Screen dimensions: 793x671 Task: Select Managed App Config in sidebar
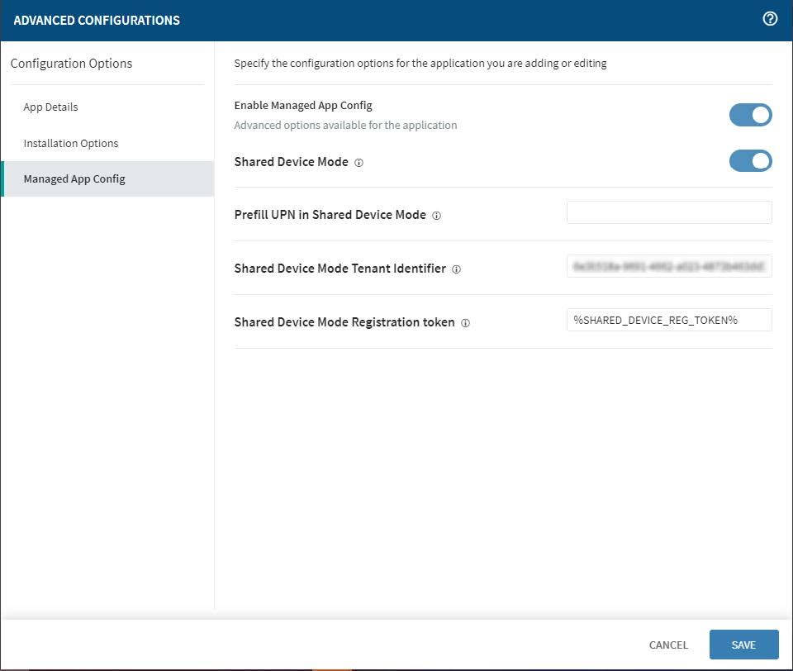click(74, 178)
